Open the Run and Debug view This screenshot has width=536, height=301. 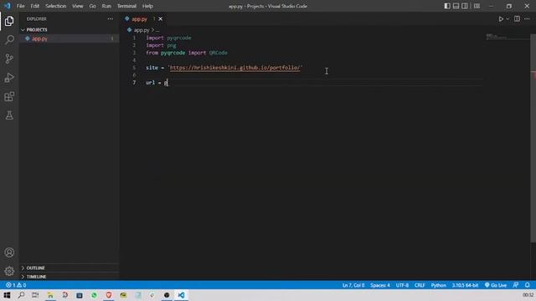9,78
